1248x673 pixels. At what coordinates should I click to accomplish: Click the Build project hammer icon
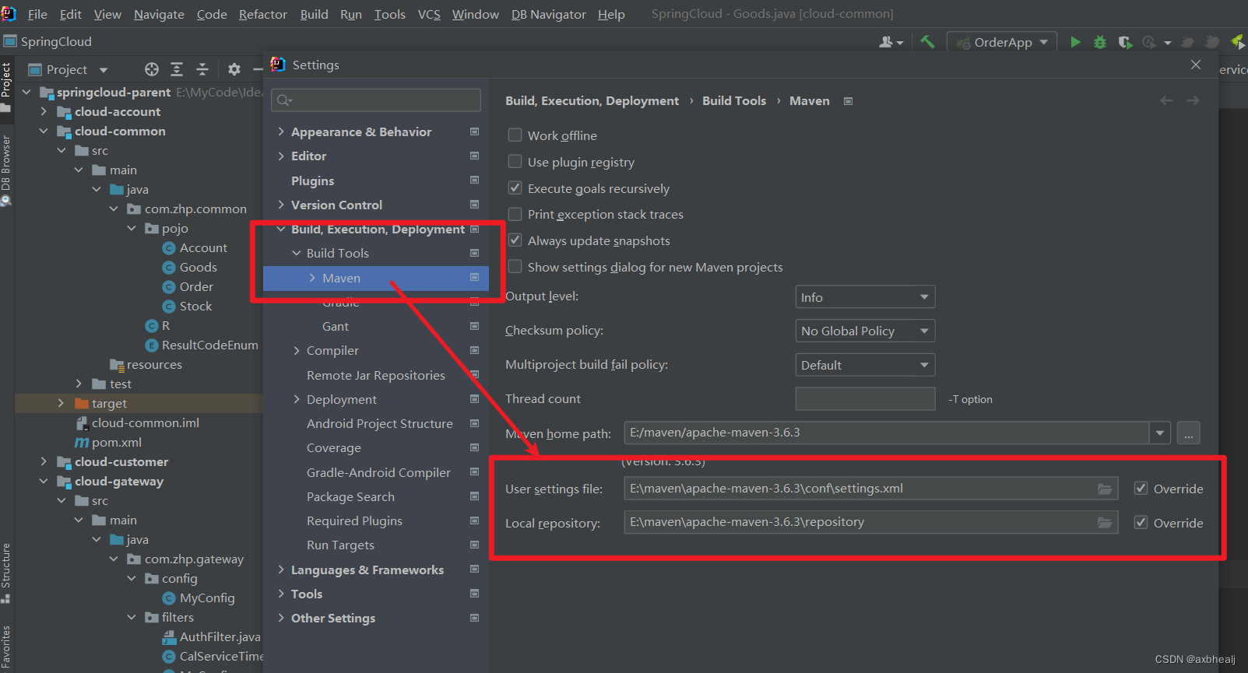point(927,42)
